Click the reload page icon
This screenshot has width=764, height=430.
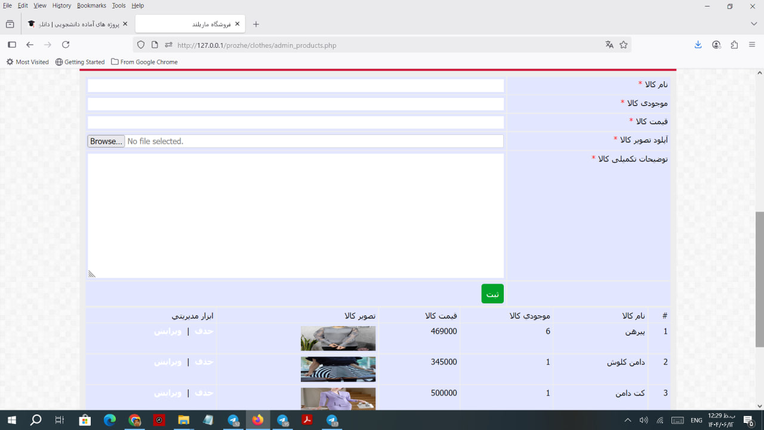click(x=66, y=45)
